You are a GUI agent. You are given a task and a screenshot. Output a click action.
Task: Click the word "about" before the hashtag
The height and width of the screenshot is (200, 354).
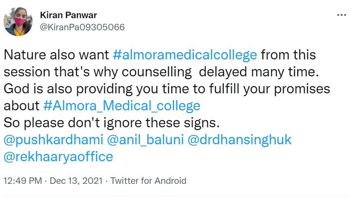pyautogui.click(x=21, y=106)
